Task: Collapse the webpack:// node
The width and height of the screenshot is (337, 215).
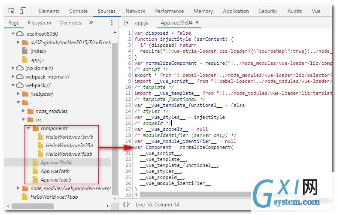Action: point(13,85)
